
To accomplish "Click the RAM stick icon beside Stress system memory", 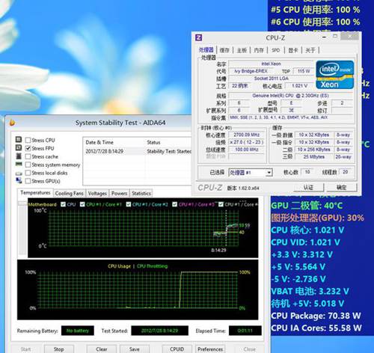I will [19, 165].
